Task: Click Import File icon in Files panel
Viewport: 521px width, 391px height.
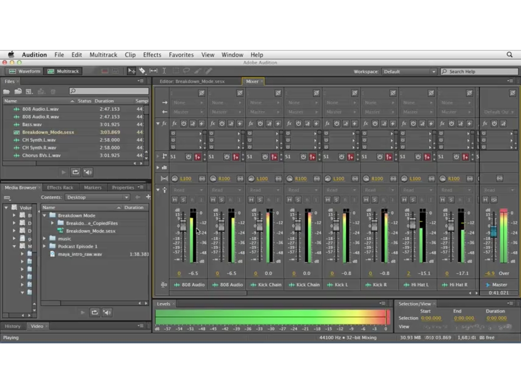Action: pyautogui.click(x=18, y=91)
